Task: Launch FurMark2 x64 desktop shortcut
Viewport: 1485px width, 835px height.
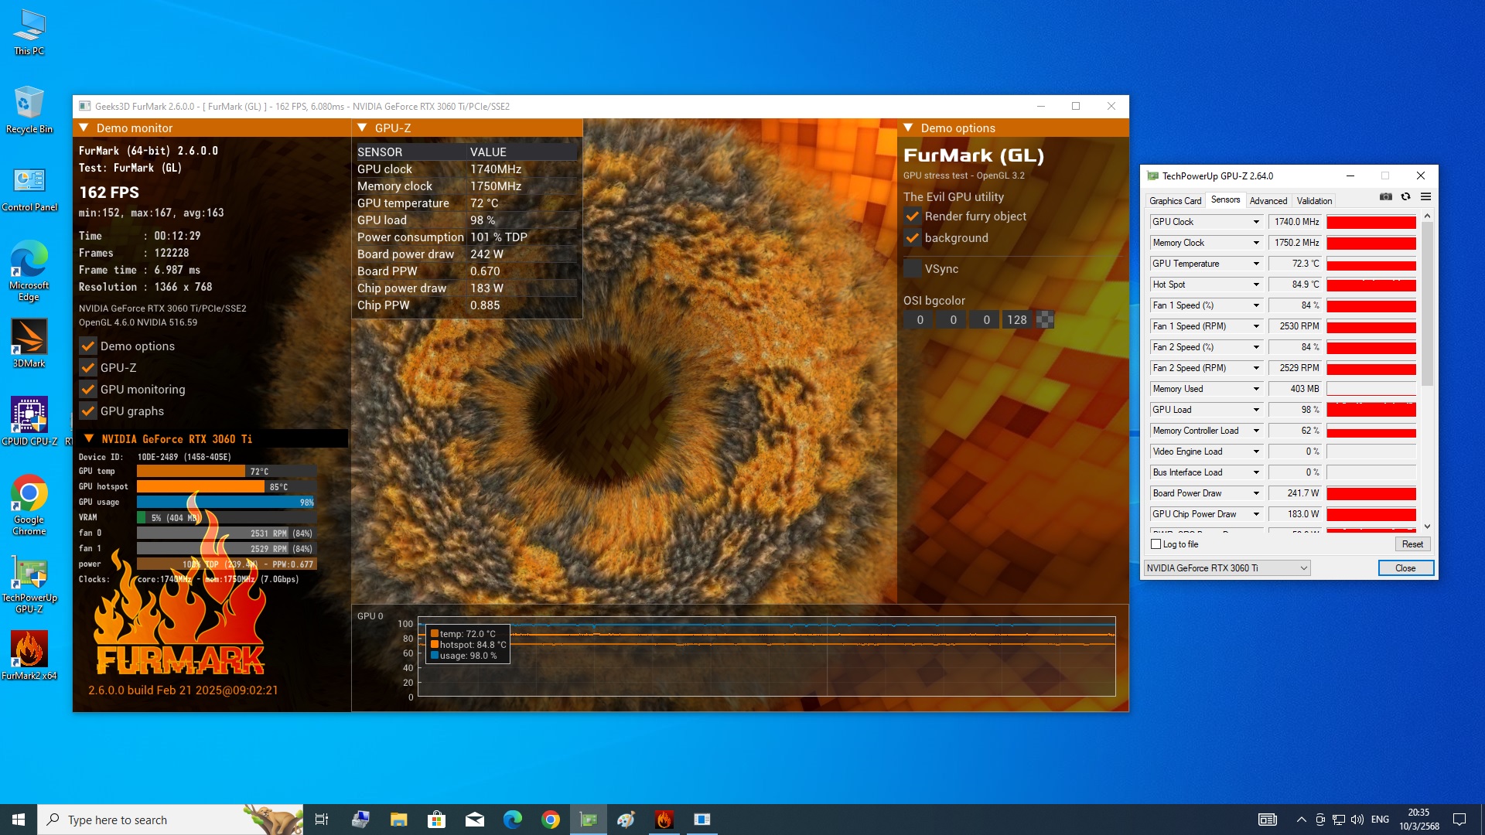Action: [29, 656]
